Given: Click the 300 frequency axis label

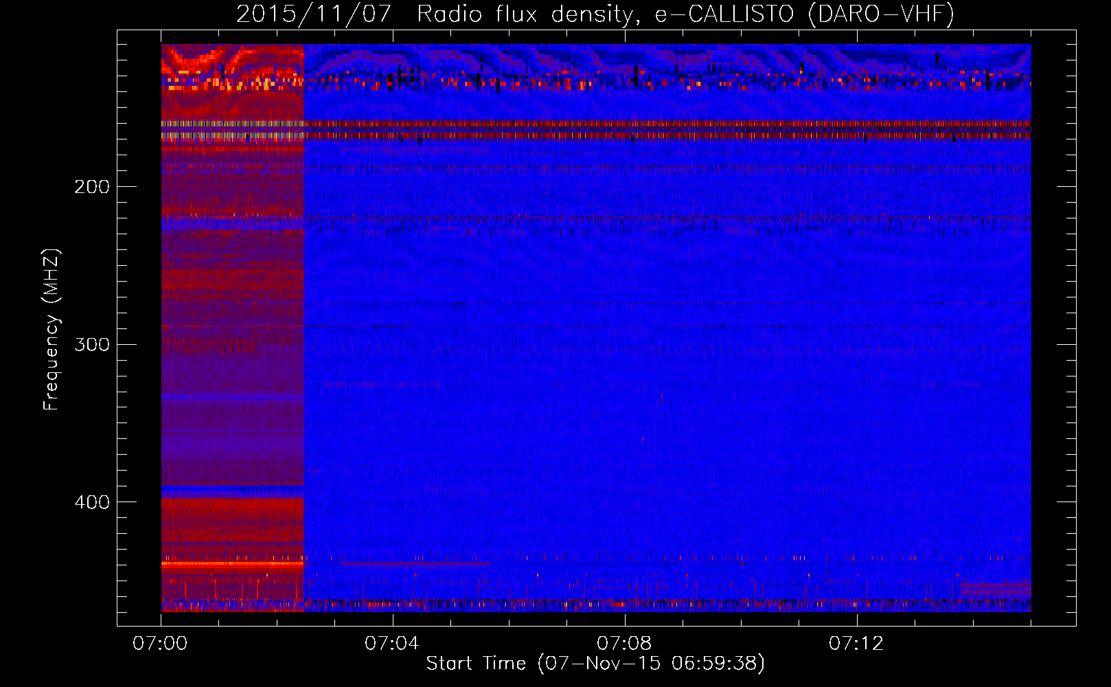Looking at the screenshot, I should (92, 344).
